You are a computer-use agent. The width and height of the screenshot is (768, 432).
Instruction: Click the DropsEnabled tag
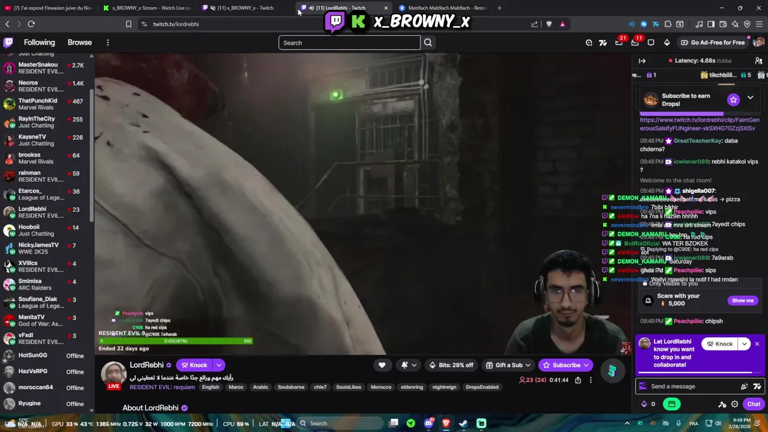[482, 387]
